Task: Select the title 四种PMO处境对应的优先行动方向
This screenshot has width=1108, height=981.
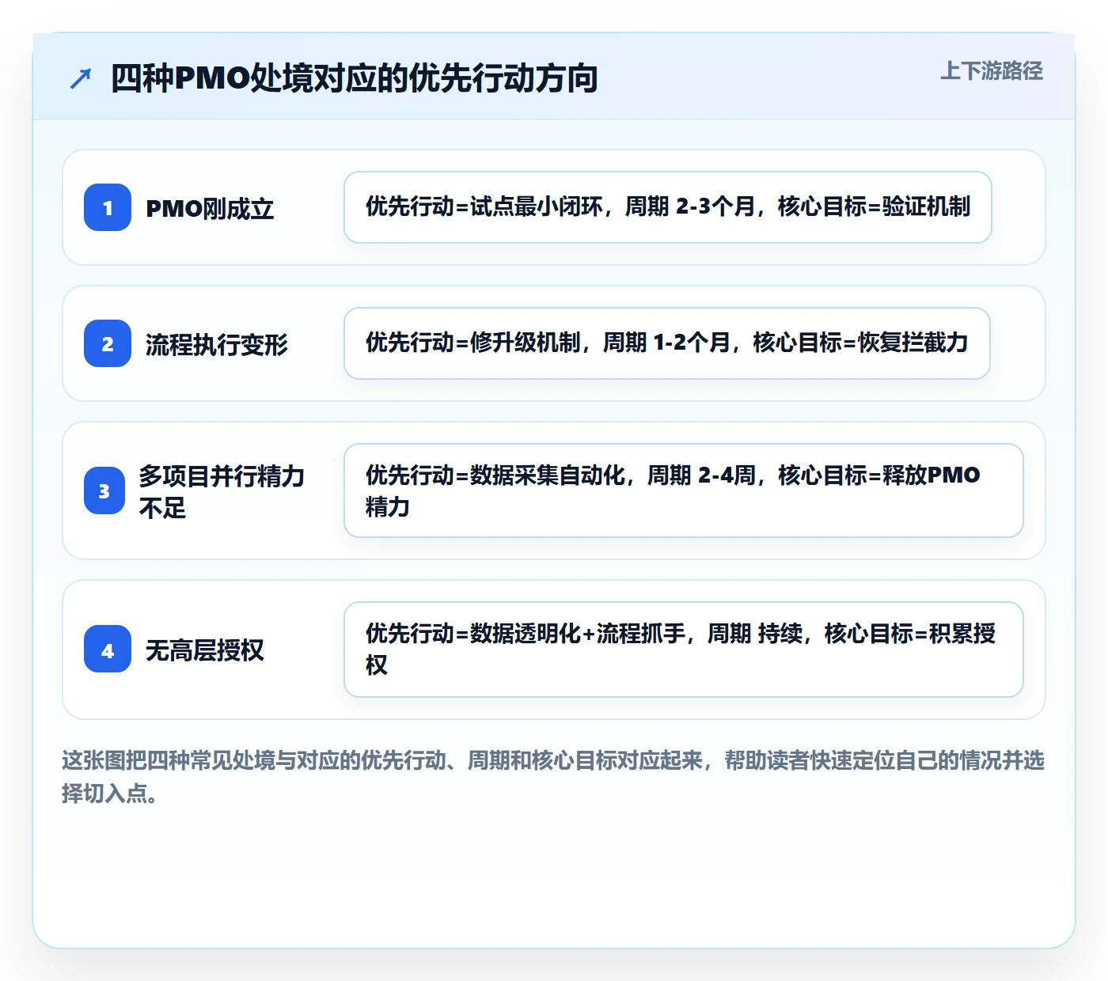Action: (354, 78)
